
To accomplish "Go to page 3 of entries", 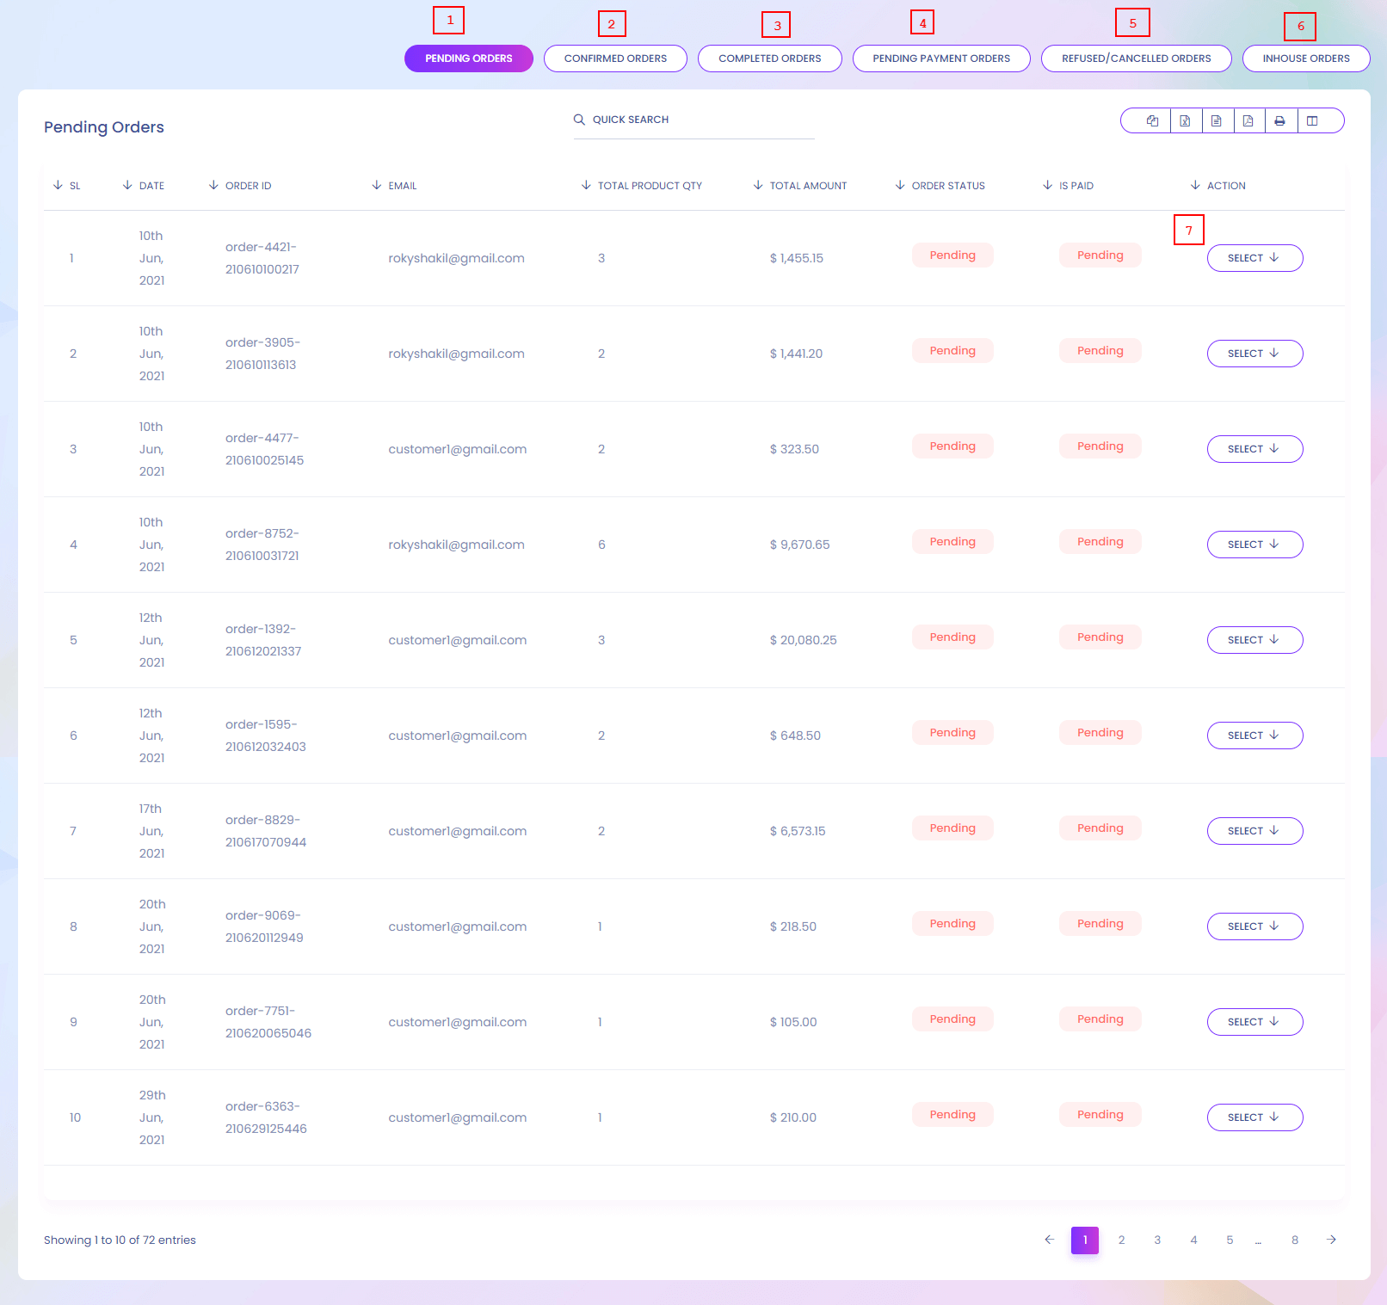I will click(x=1157, y=1240).
